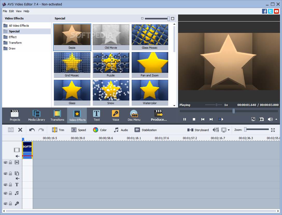
Task: Lock the video effects track
Action: (10, 162)
